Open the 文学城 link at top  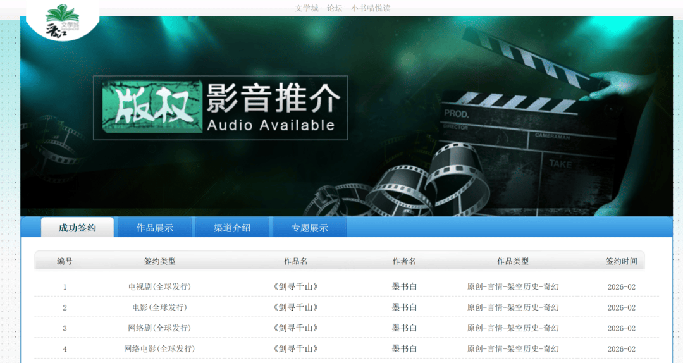307,8
